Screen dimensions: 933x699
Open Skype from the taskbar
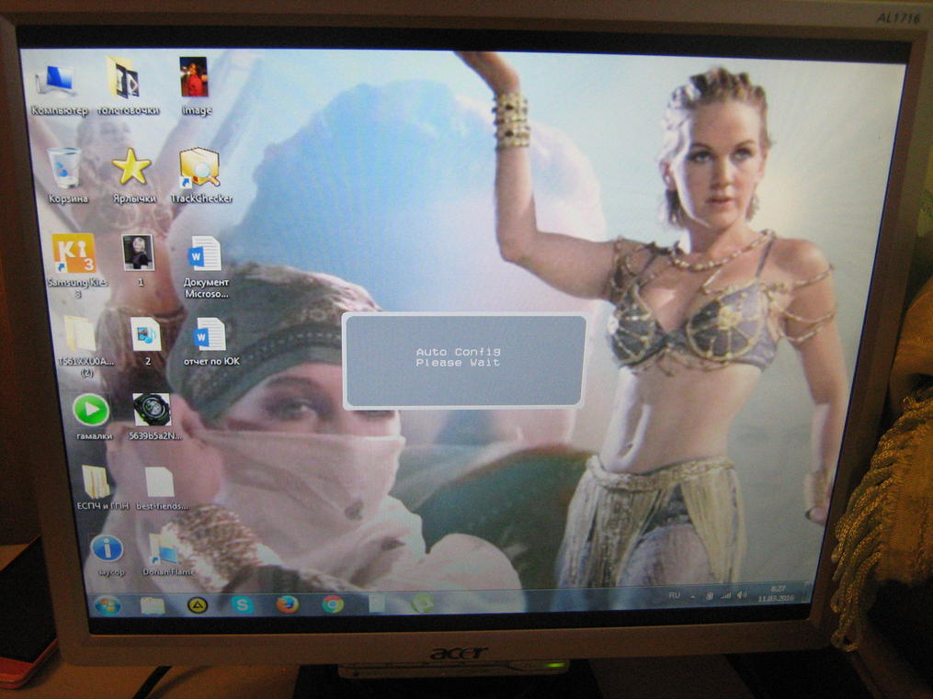pos(242,605)
